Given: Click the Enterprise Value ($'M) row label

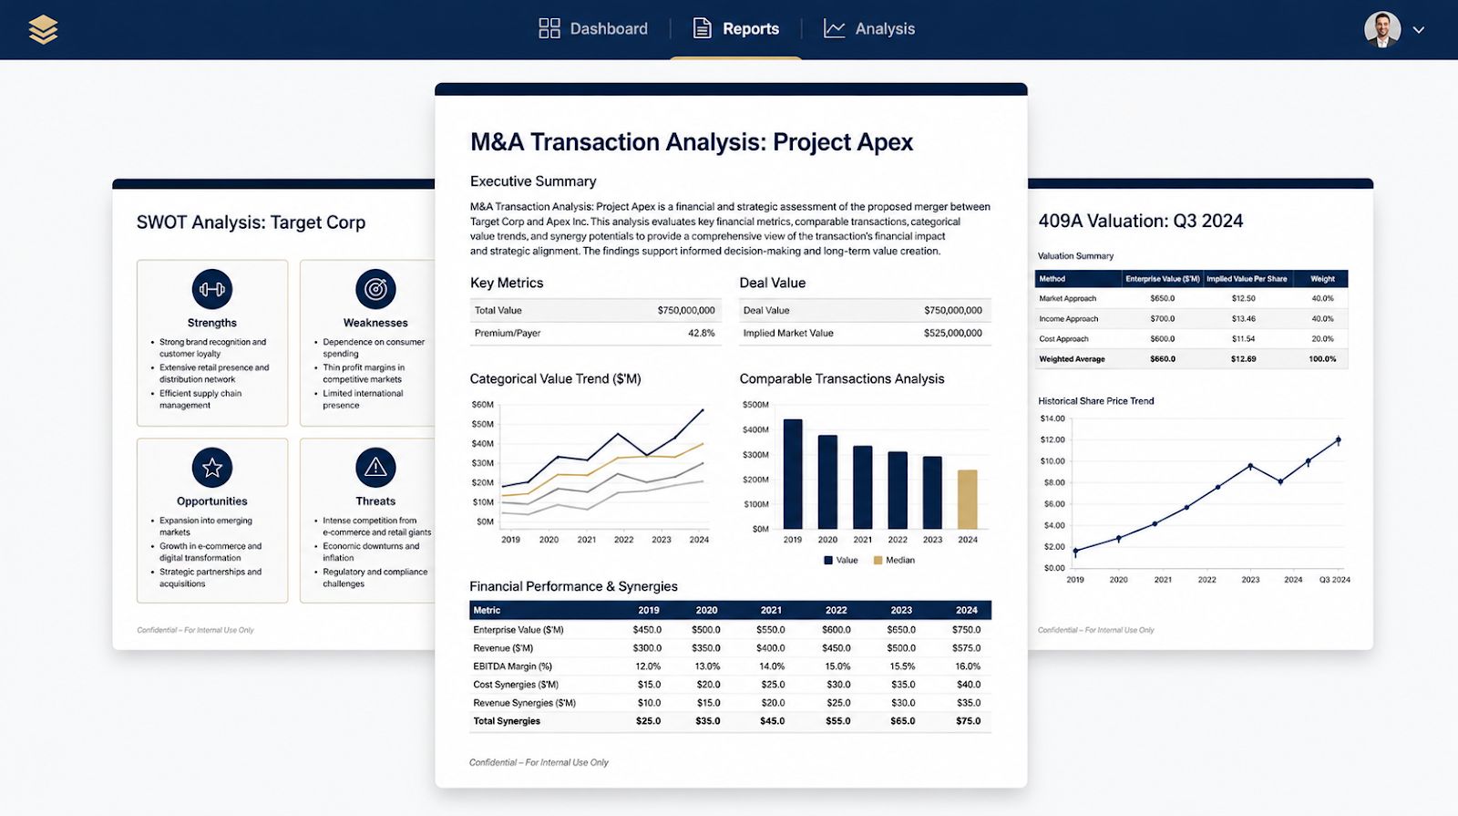Looking at the screenshot, I should coord(519,629).
